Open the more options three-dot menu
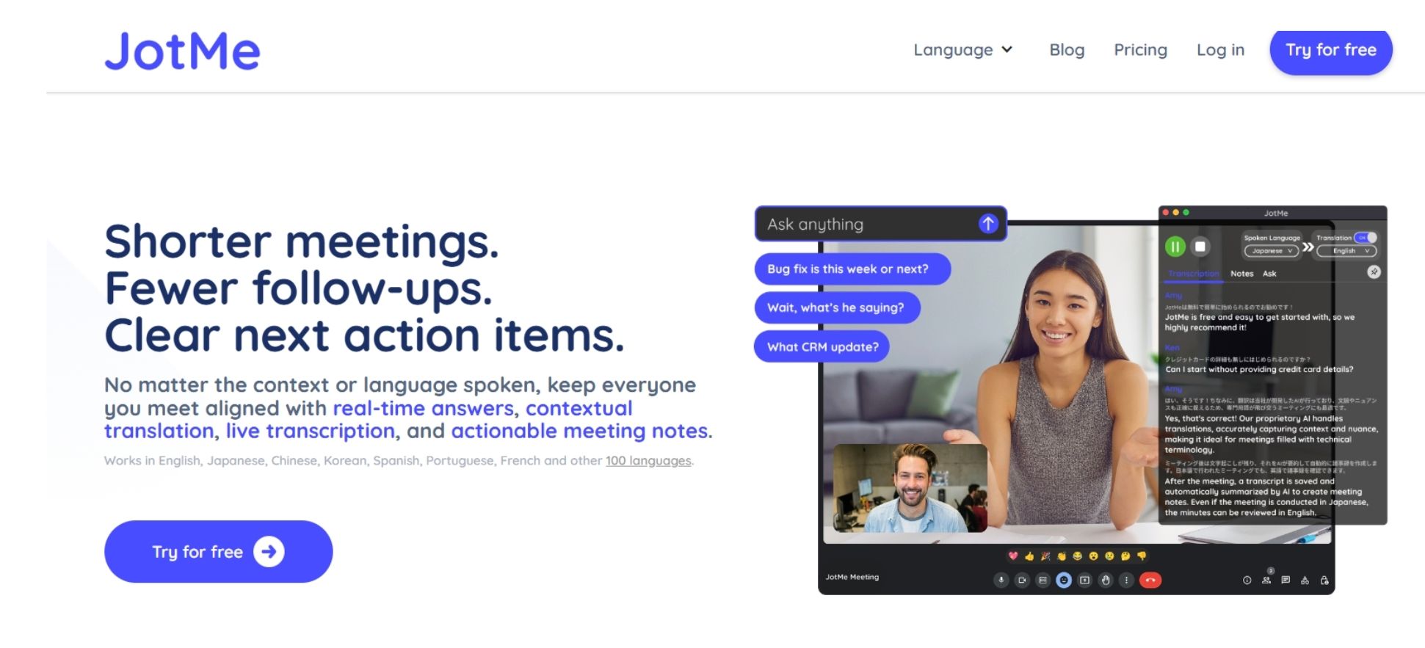This screenshot has width=1425, height=648. [1126, 580]
